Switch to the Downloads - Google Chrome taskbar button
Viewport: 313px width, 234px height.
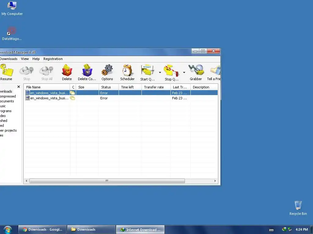[42, 229]
